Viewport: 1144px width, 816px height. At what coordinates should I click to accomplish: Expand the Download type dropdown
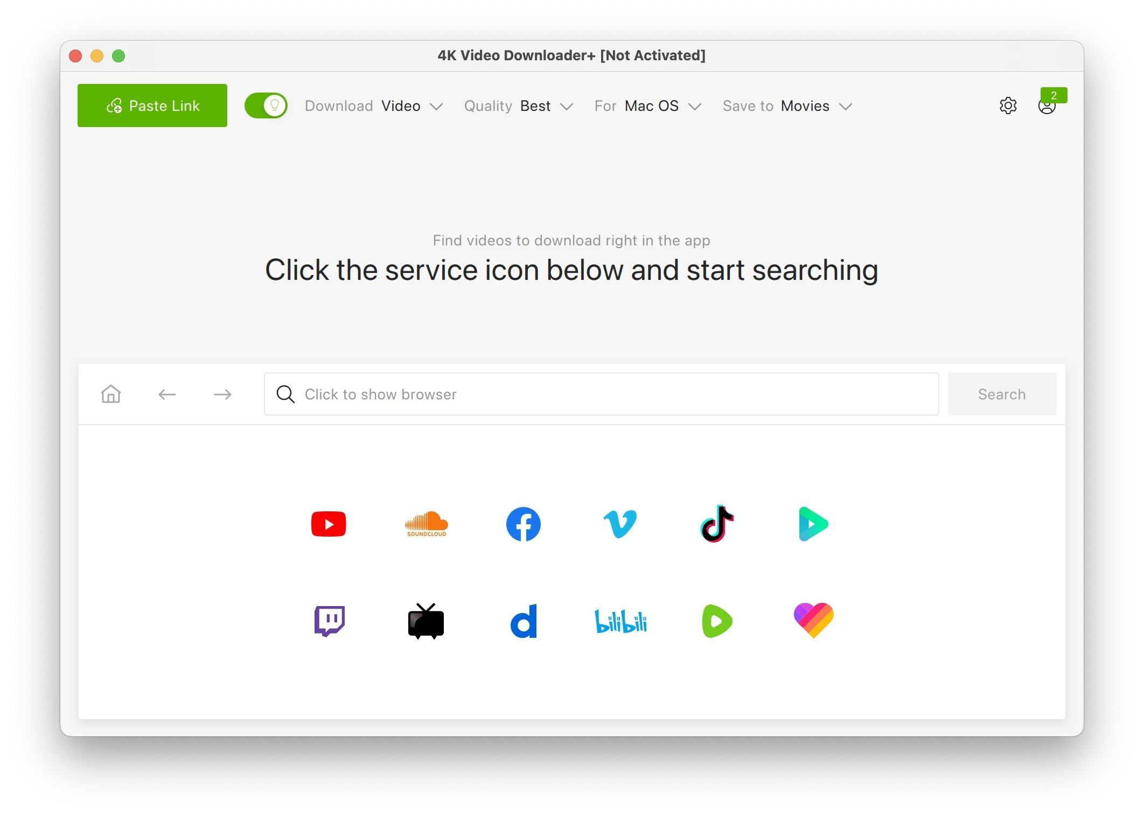436,106
